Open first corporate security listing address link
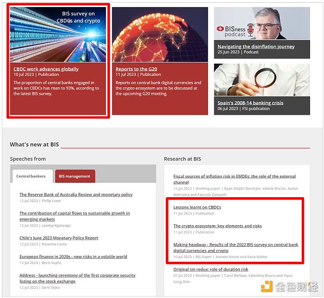324x298 pixels. pos(77,278)
